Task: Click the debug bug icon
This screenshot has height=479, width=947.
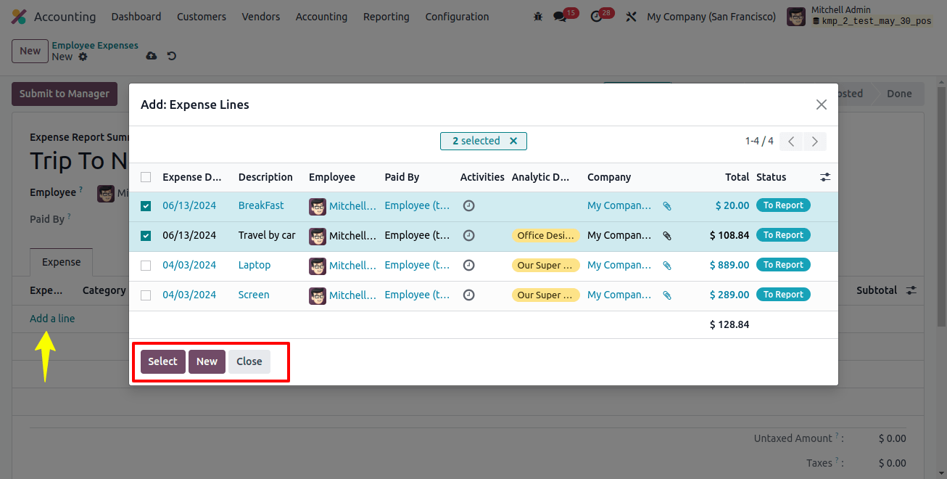Action: coord(537,16)
